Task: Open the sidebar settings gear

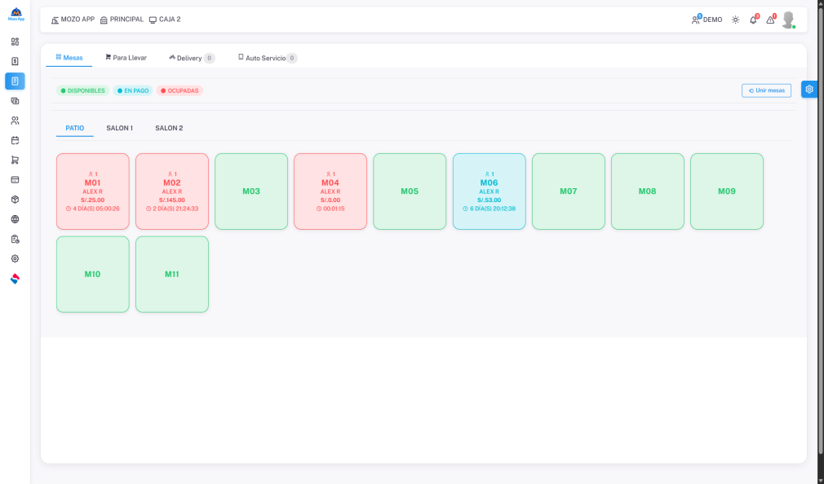Action: tap(14, 259)
